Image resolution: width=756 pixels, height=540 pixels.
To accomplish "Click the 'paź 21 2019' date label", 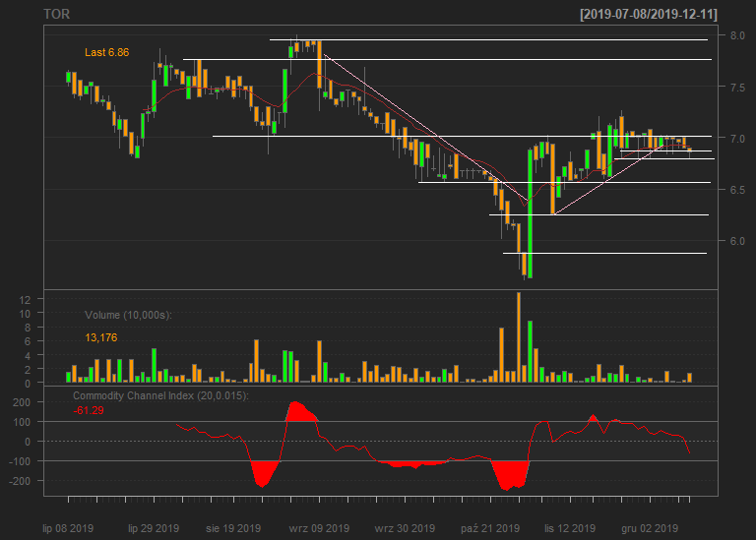I will (x=490, y=528).
